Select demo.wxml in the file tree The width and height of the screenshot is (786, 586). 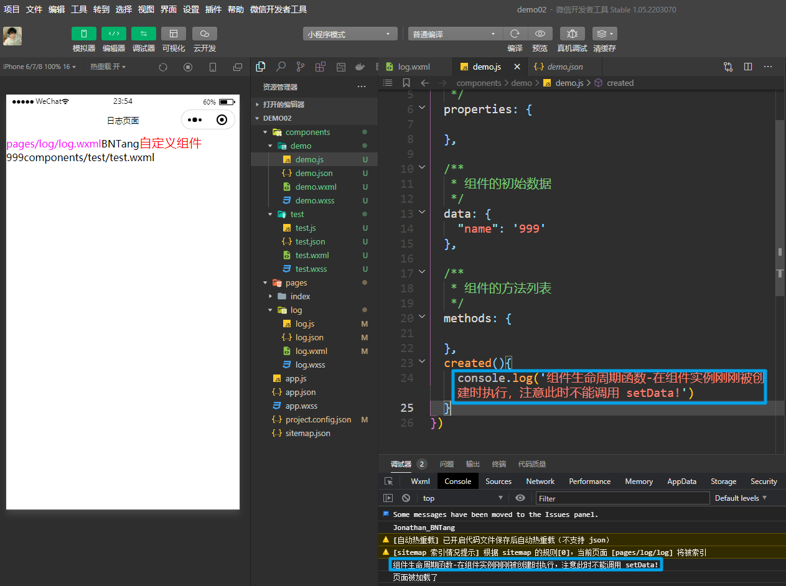[x=314, y=187]
